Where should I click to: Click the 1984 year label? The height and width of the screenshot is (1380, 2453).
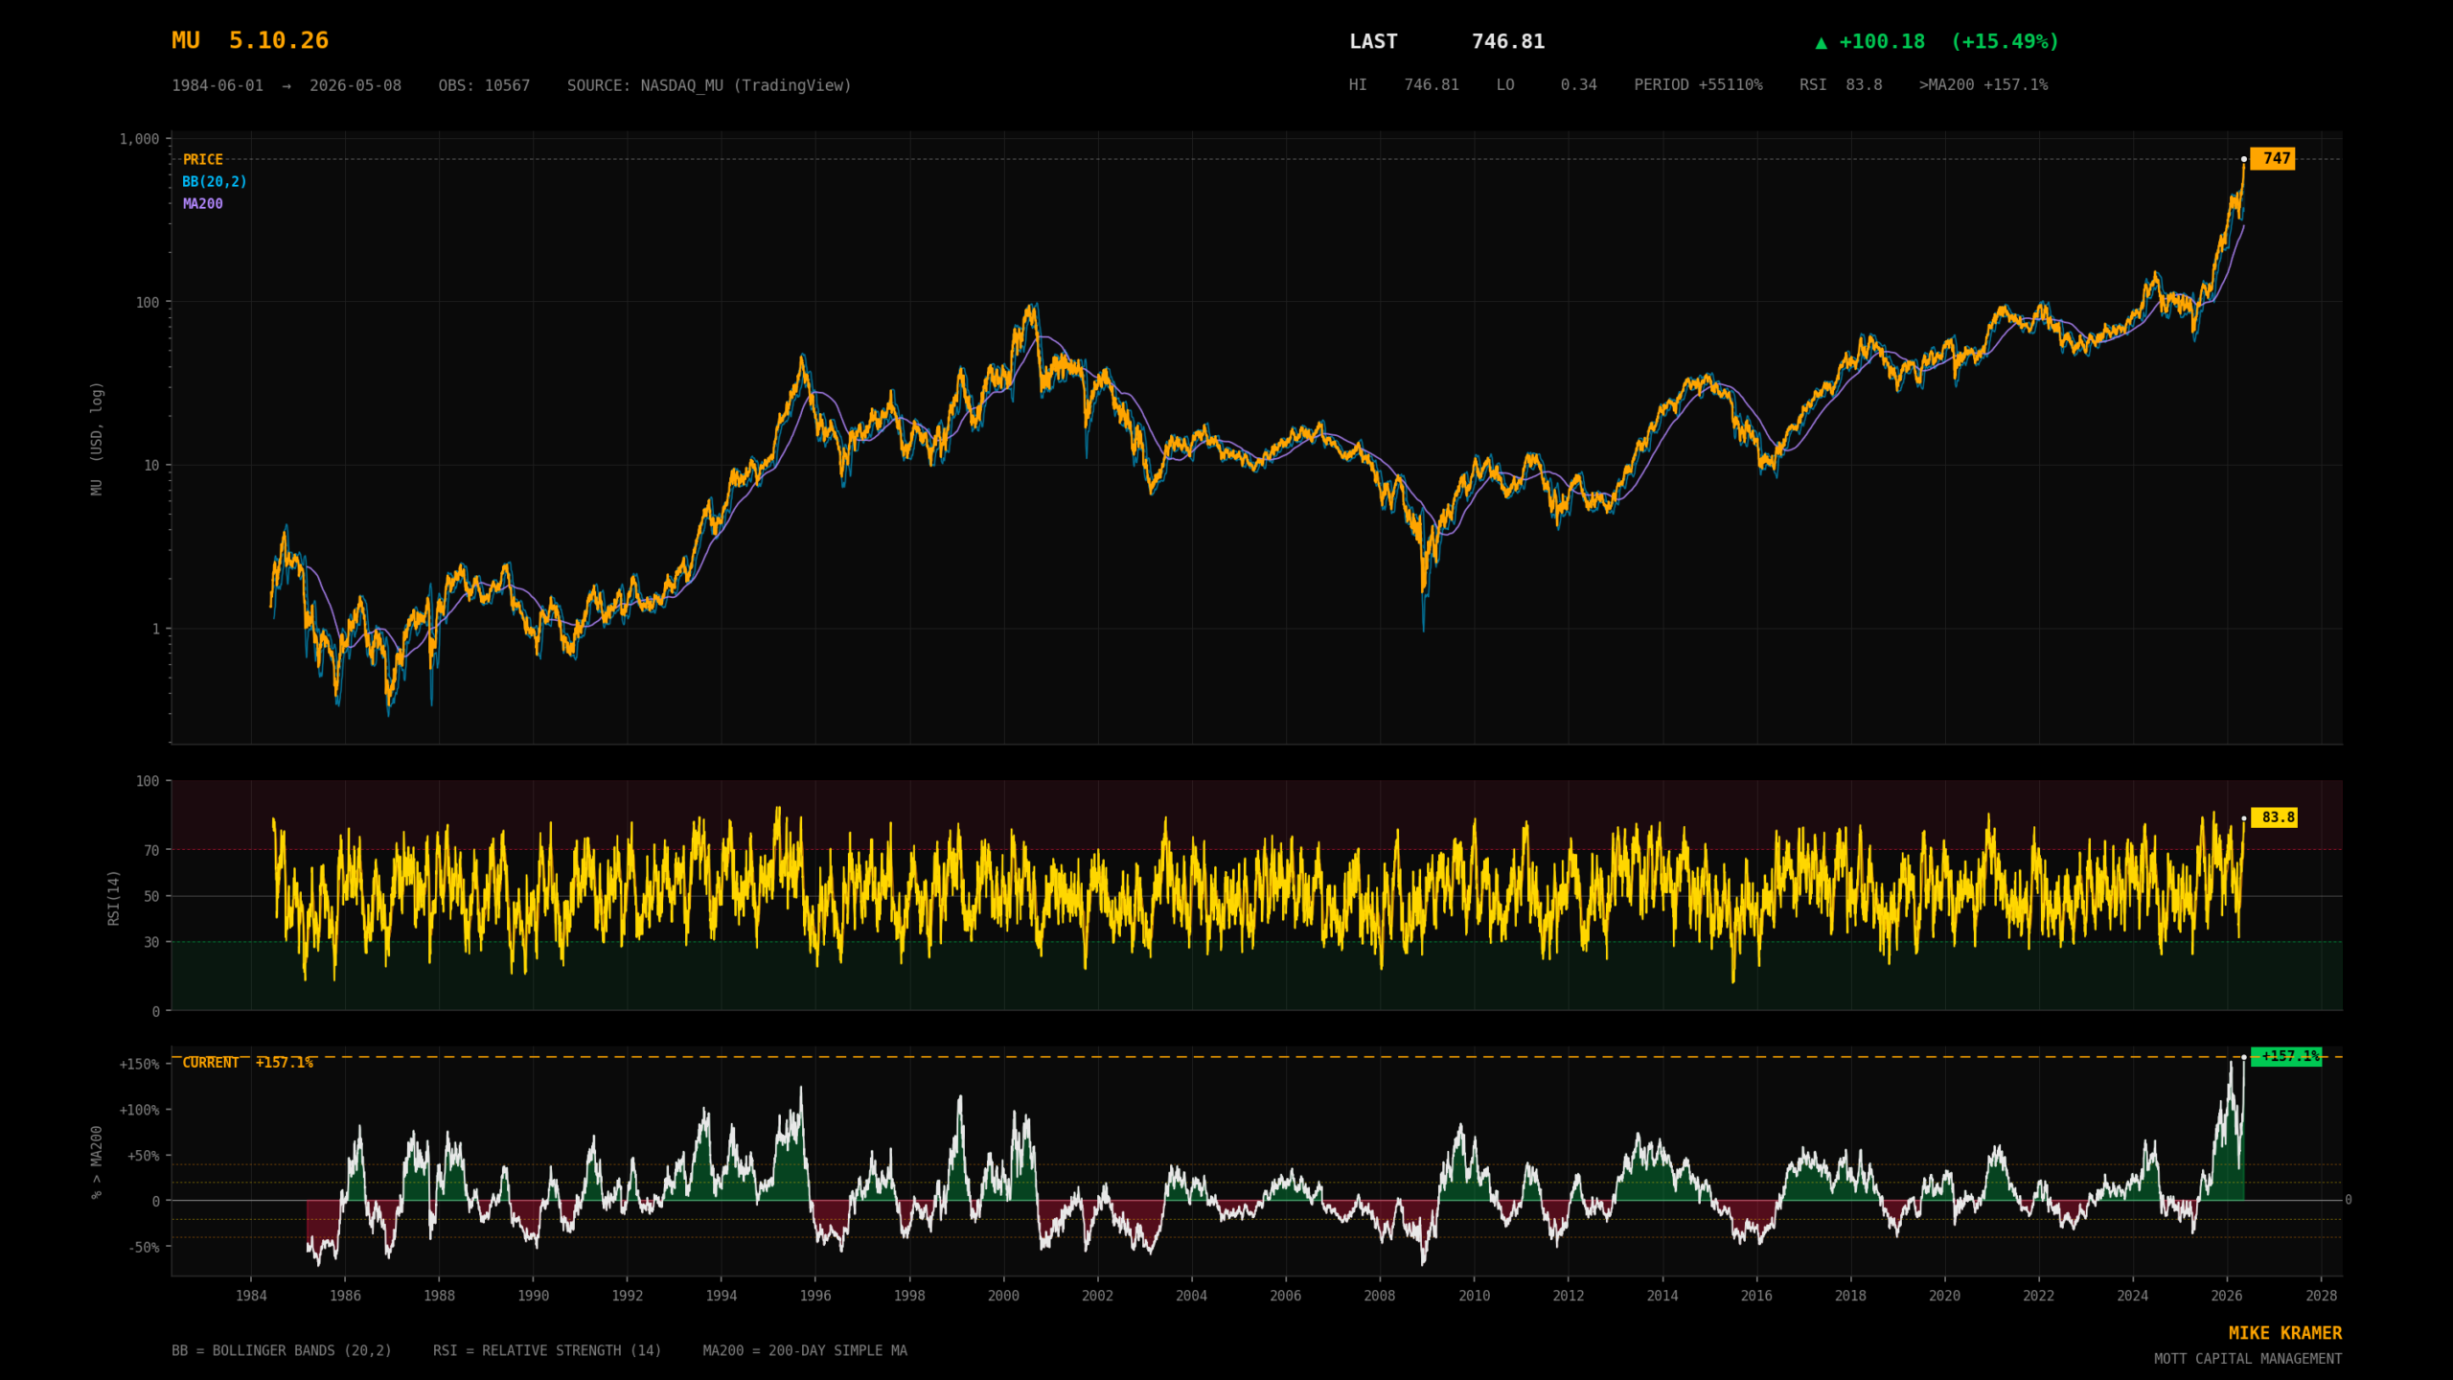(251, 1296)
